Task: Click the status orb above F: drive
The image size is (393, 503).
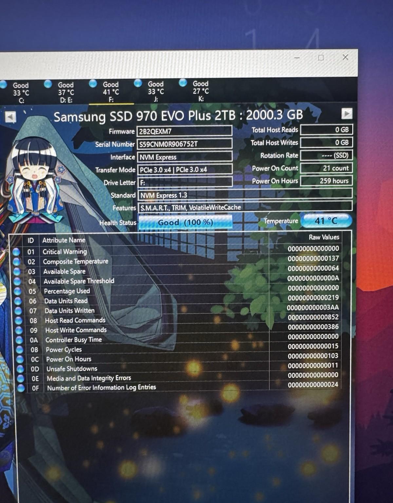Action: pyautogui.click(x=93, y=83)
